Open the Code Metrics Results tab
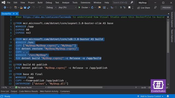175x98 pixels. pos(28,91)
